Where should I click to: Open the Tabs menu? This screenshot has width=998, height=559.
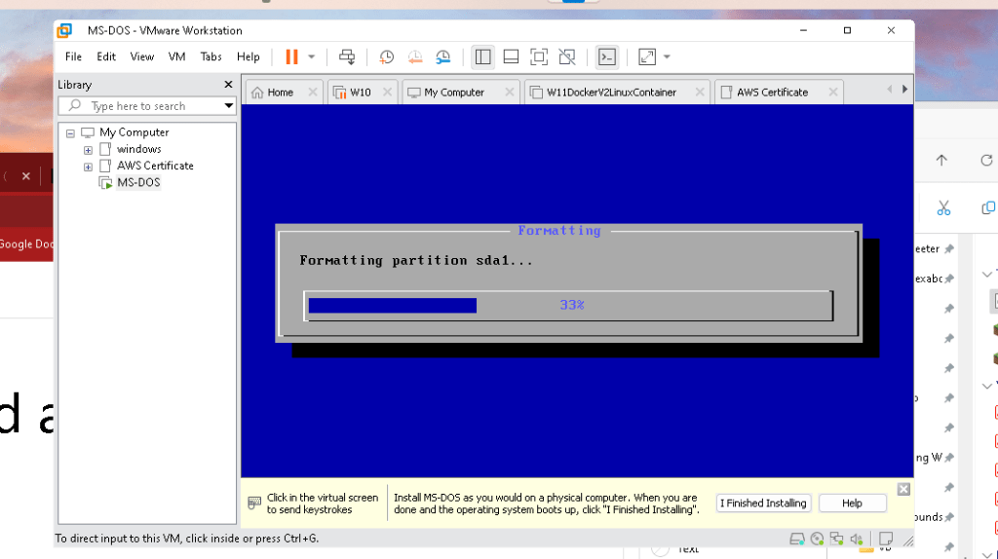(211, 56)
